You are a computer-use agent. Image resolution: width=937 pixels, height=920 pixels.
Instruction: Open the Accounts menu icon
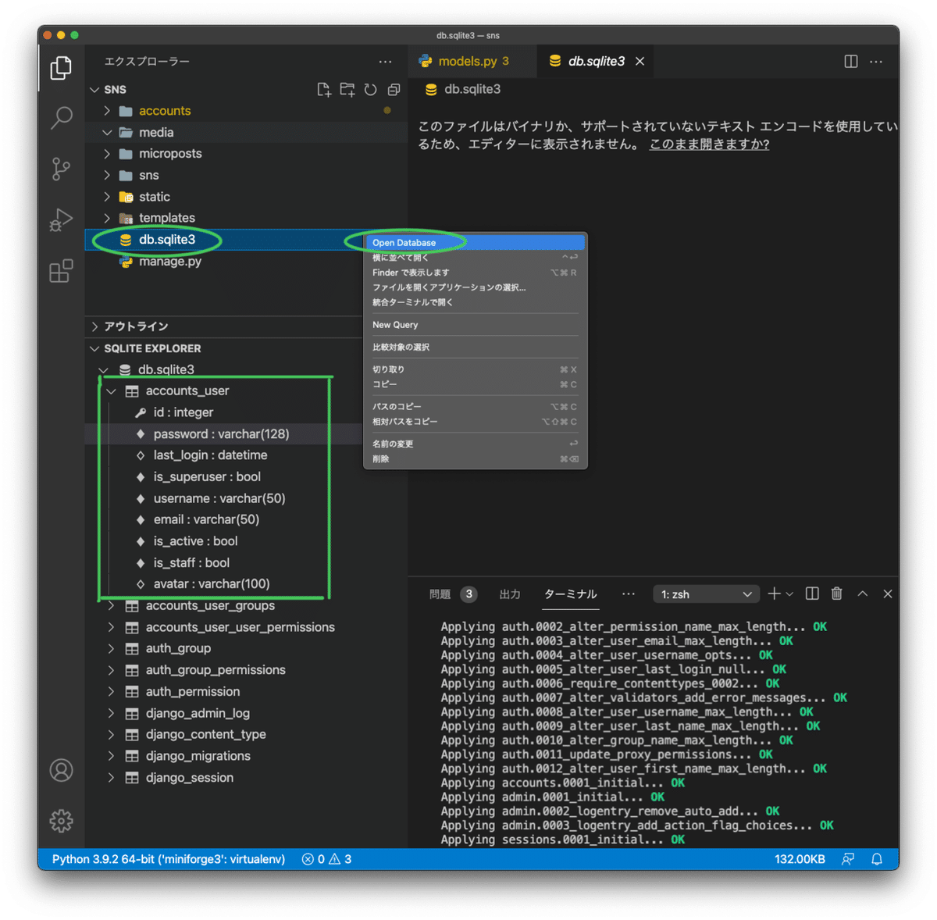61,771
